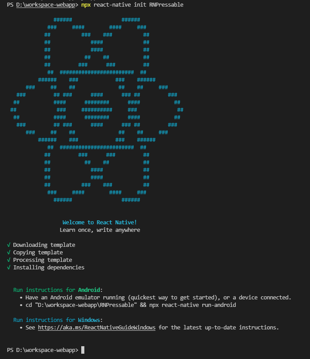Click the 'npx react-native run-android' command line
The height and width of the screenshot is (359, 310).
click(x=131, y=305)
